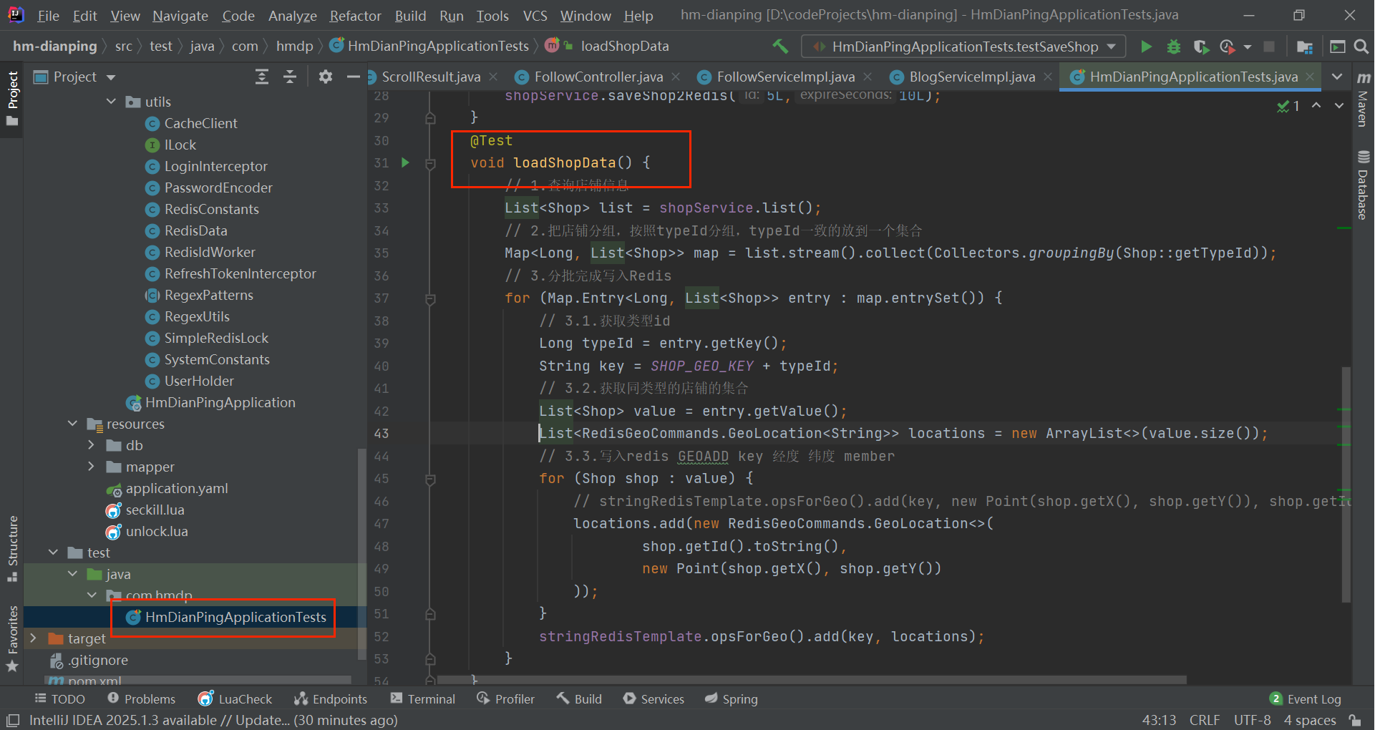
Task: Fold the for loop at line 37
Action: (430, 299)
